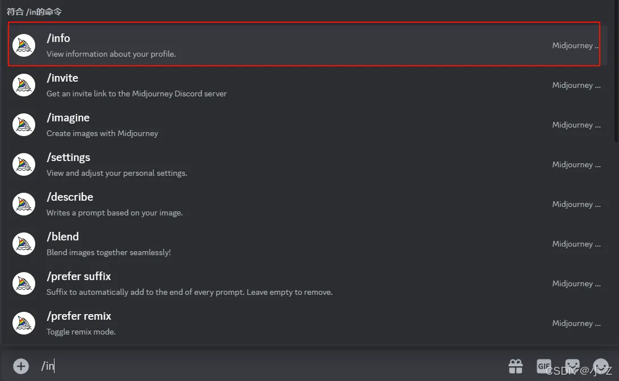Pick the /settings command title
The height and width of the screenshot is (381, 619).
68,157
